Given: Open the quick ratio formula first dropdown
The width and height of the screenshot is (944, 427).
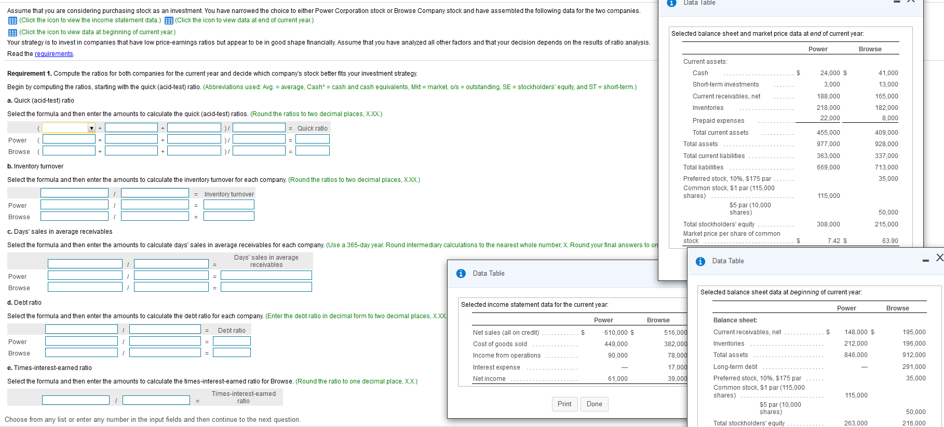Looking at the screenshot, I should tap(69, 127).
